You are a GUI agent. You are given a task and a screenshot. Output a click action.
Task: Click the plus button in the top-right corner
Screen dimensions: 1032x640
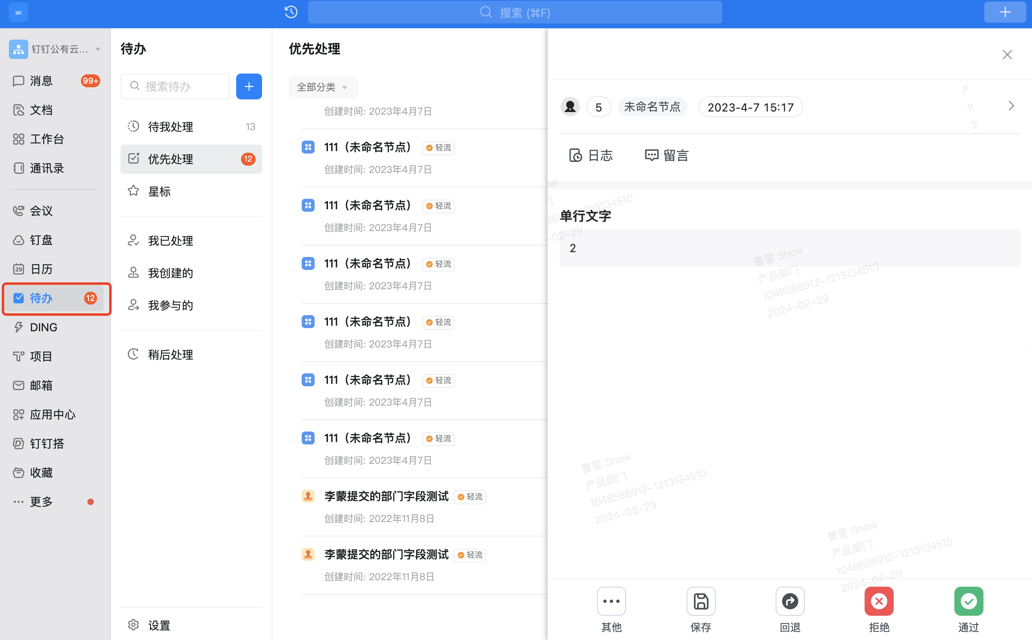coord(1005,12)
